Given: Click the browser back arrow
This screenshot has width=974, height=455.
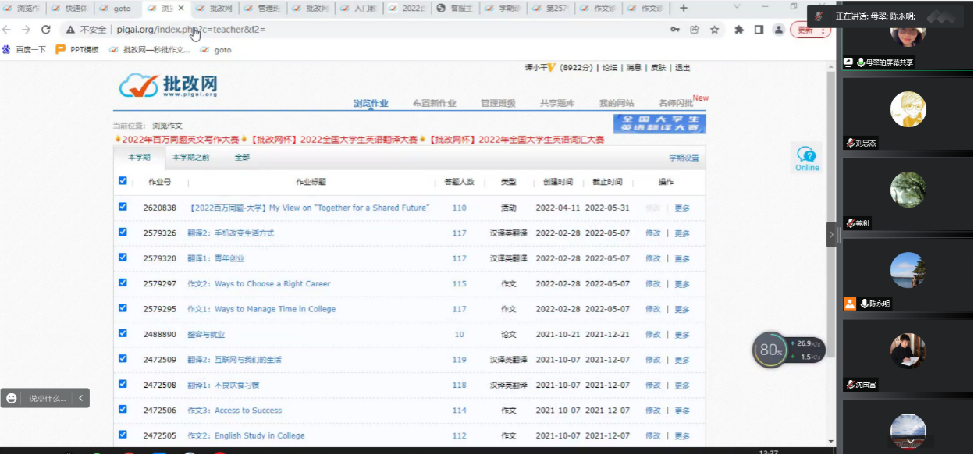Looking at the screenshot, I should [7, 30].
